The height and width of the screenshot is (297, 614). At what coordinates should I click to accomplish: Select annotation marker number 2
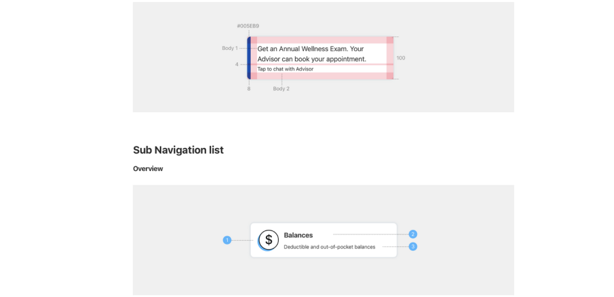[x=413, y=234]
